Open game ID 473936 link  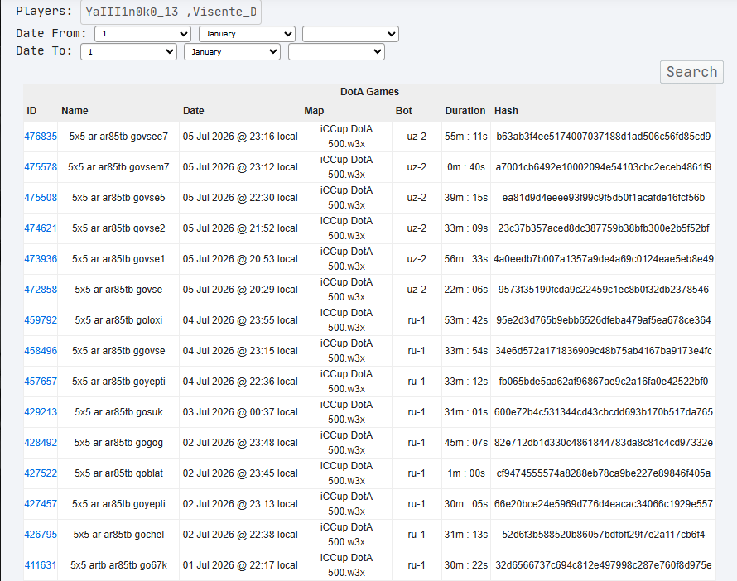(41, 259)
